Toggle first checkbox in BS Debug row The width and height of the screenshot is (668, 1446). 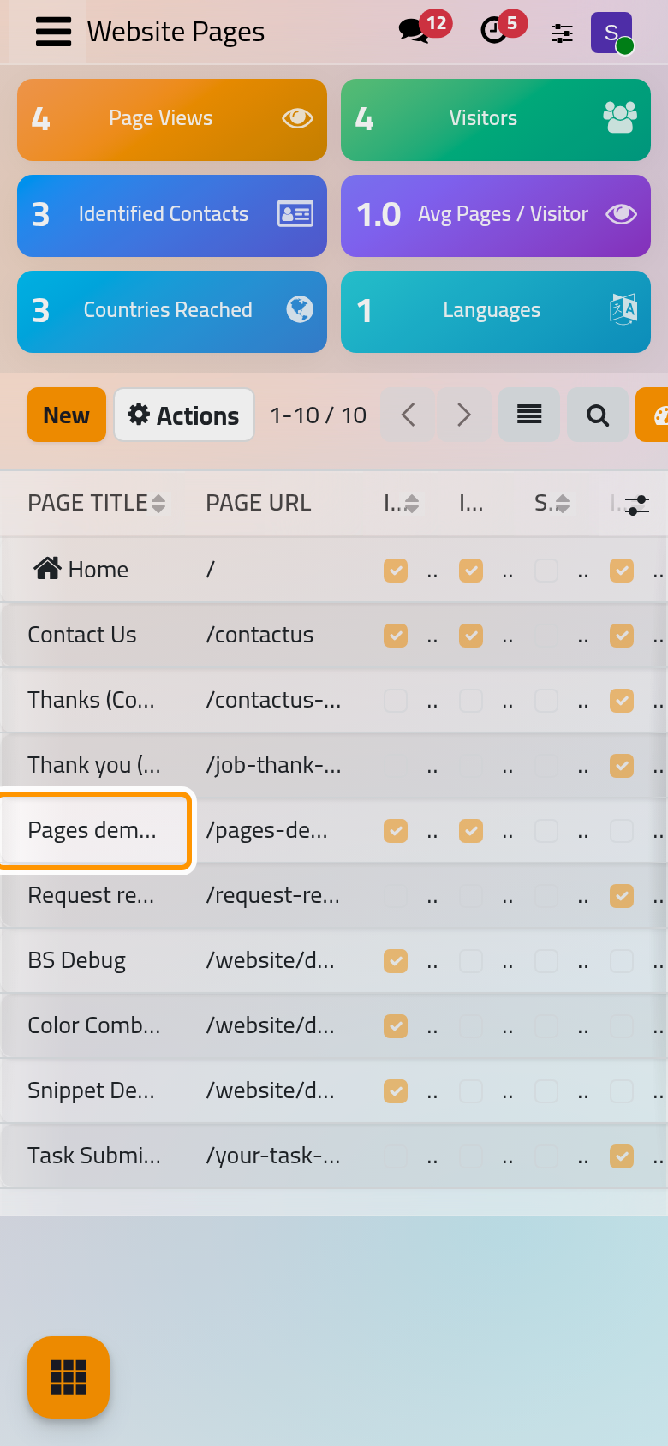pos(396,961)
